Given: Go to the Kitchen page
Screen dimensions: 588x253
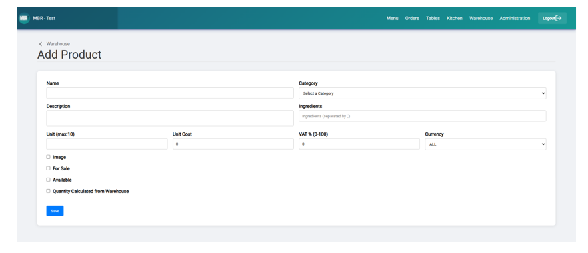Looking at the screenshot, I should (x=455, y=18).
